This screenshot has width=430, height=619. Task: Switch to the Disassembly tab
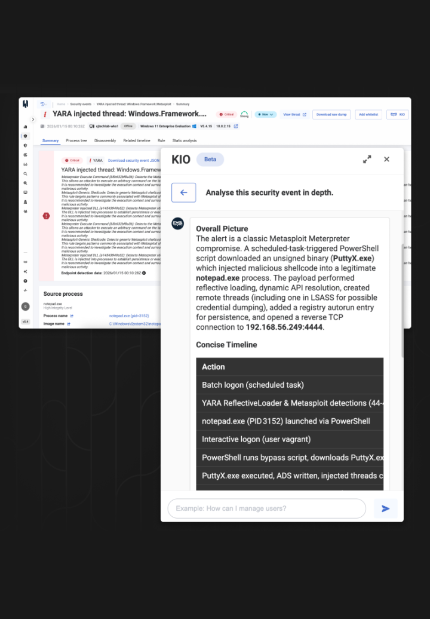point(105,140)
